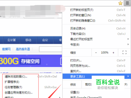
Task: Click the bookmark star icon
Action: point(121,3)
